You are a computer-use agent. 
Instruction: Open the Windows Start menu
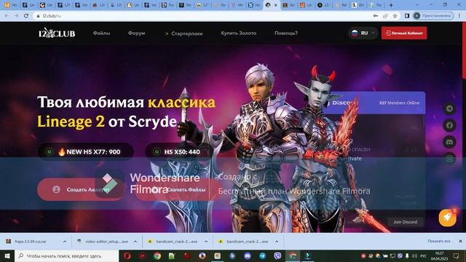(x=7, y=255)
